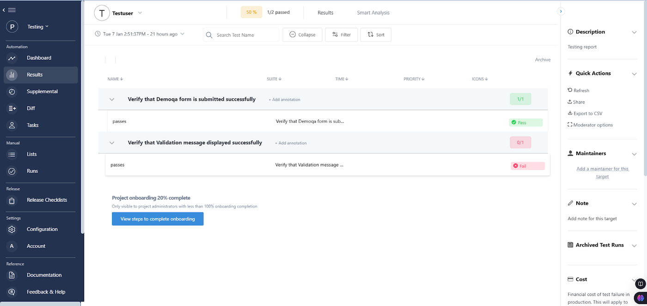This screenshot has width=647, height=306.
Task: Collapse the right details panel arrow
Action: coord(561,11)
